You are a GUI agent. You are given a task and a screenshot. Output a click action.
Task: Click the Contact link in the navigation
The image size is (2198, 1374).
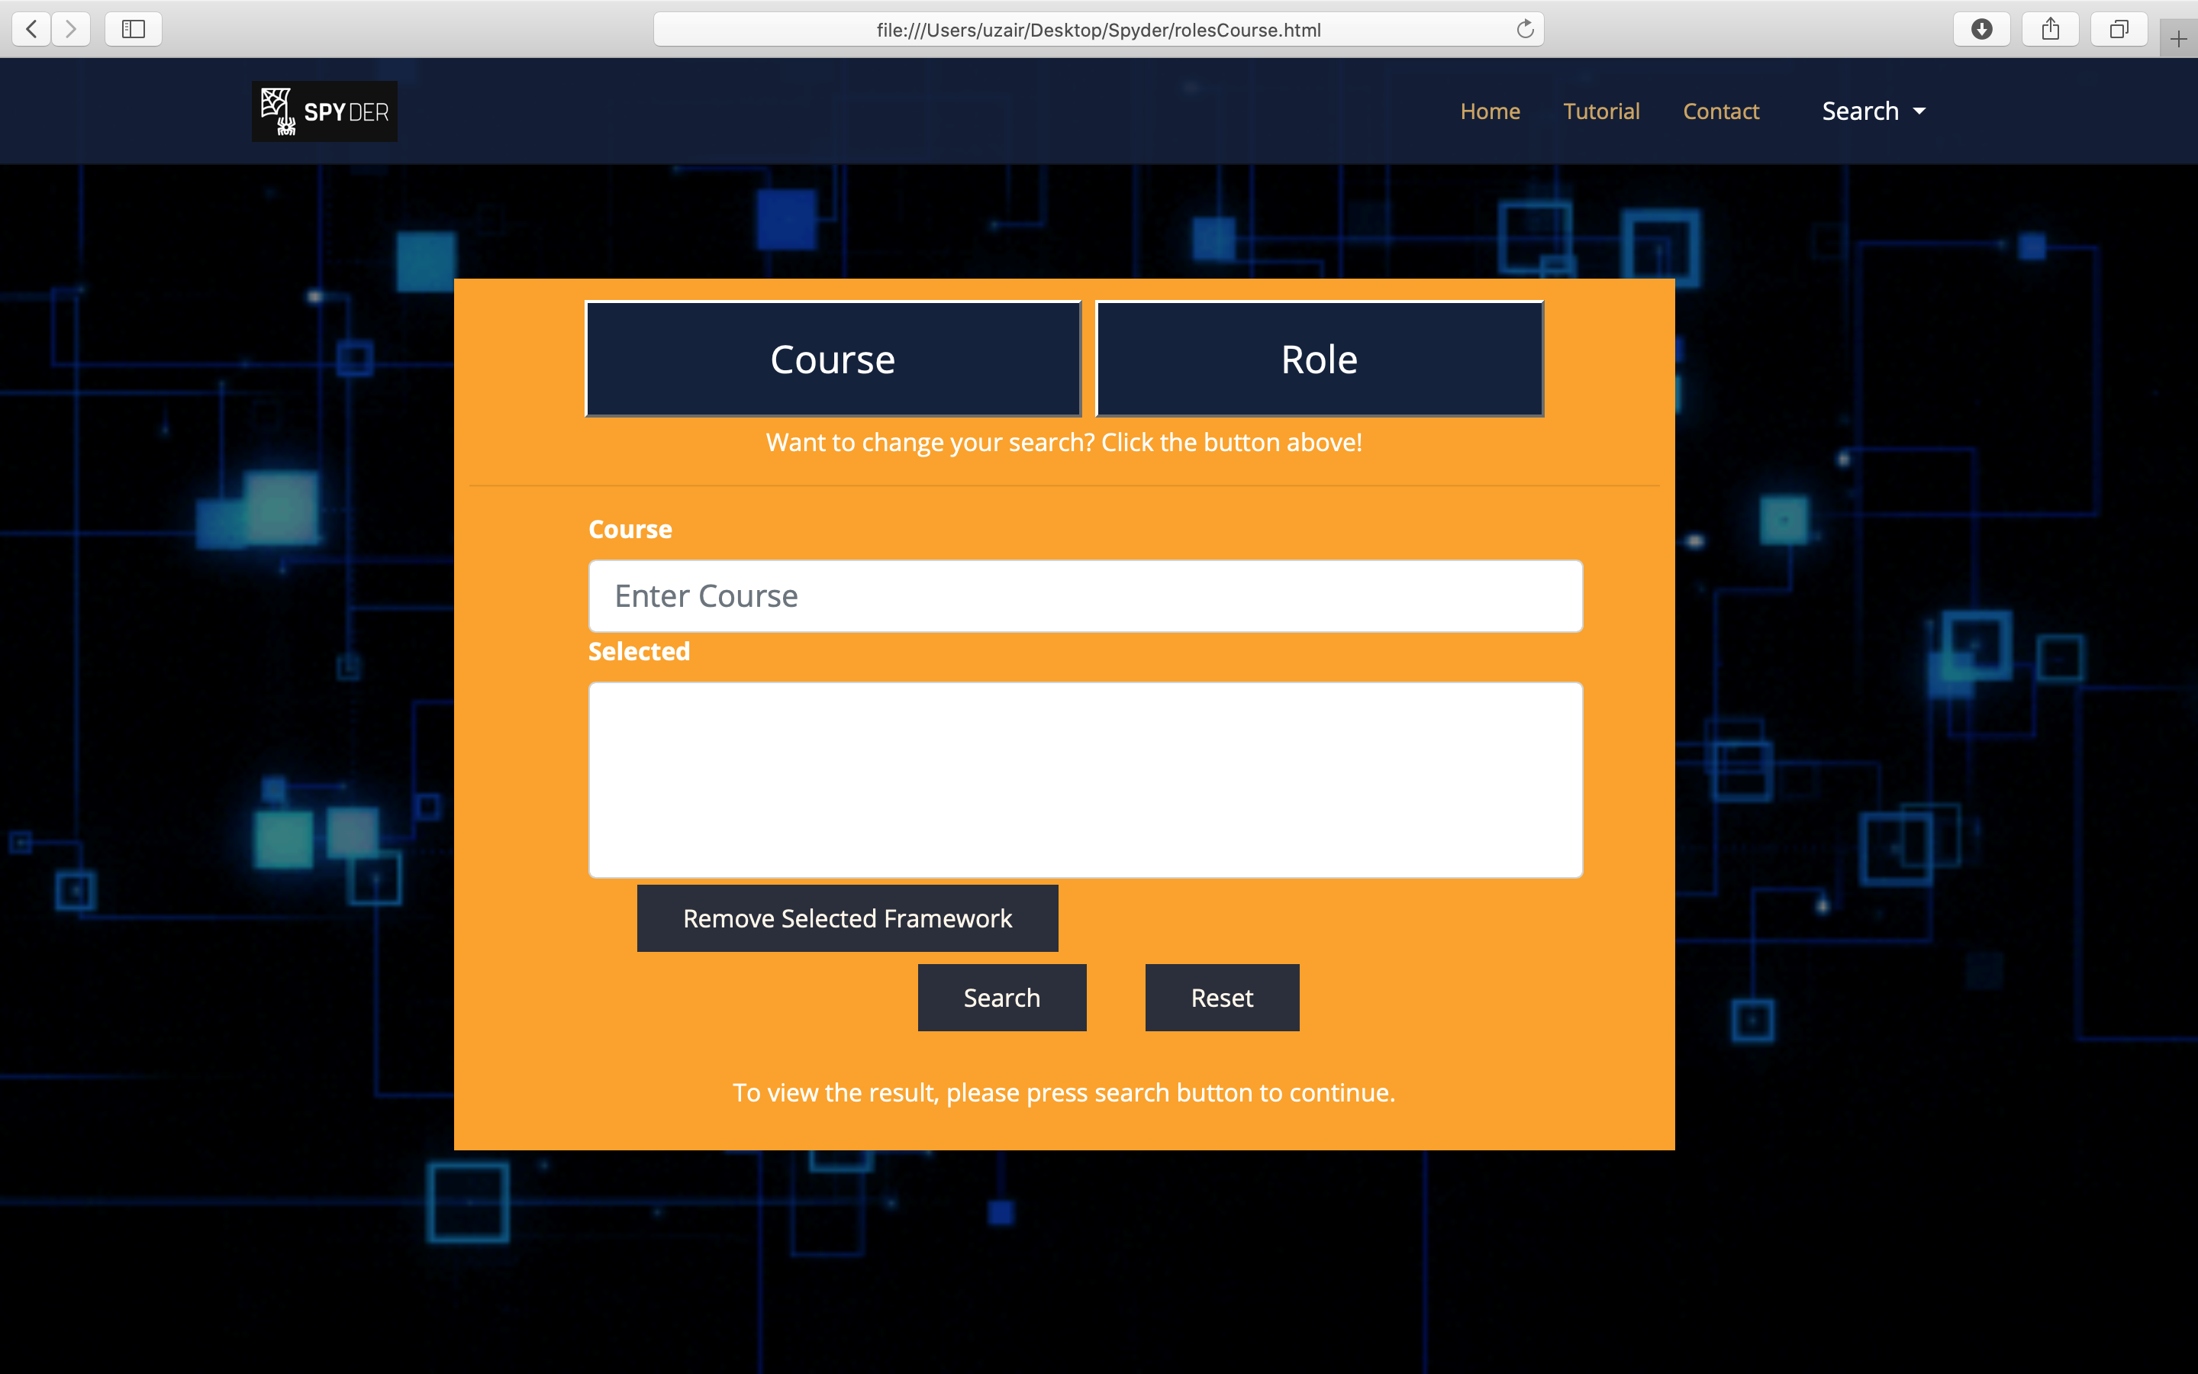(x=1721, y=110)
